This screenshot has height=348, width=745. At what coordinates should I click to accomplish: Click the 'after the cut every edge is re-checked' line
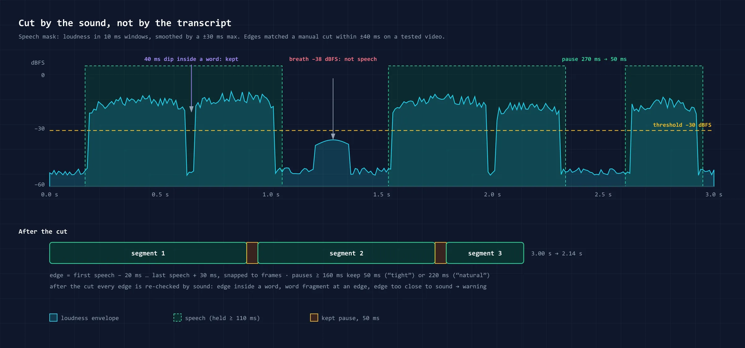click(x=268, y=286)
